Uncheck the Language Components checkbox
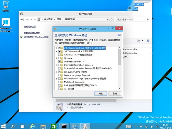This screenshot has height=129, width=172. click(59, 72)
